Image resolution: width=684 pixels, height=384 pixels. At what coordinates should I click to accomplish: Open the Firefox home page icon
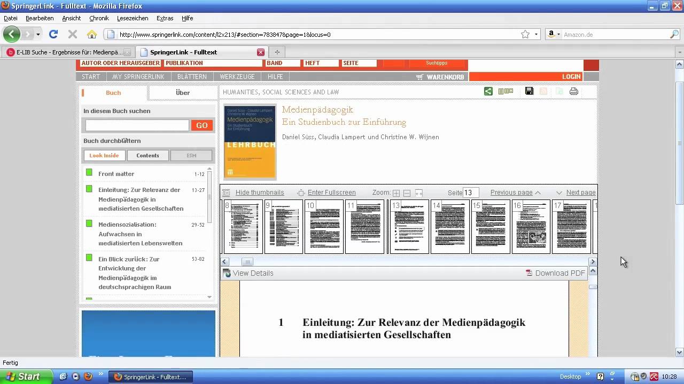[x=92, y=34]
